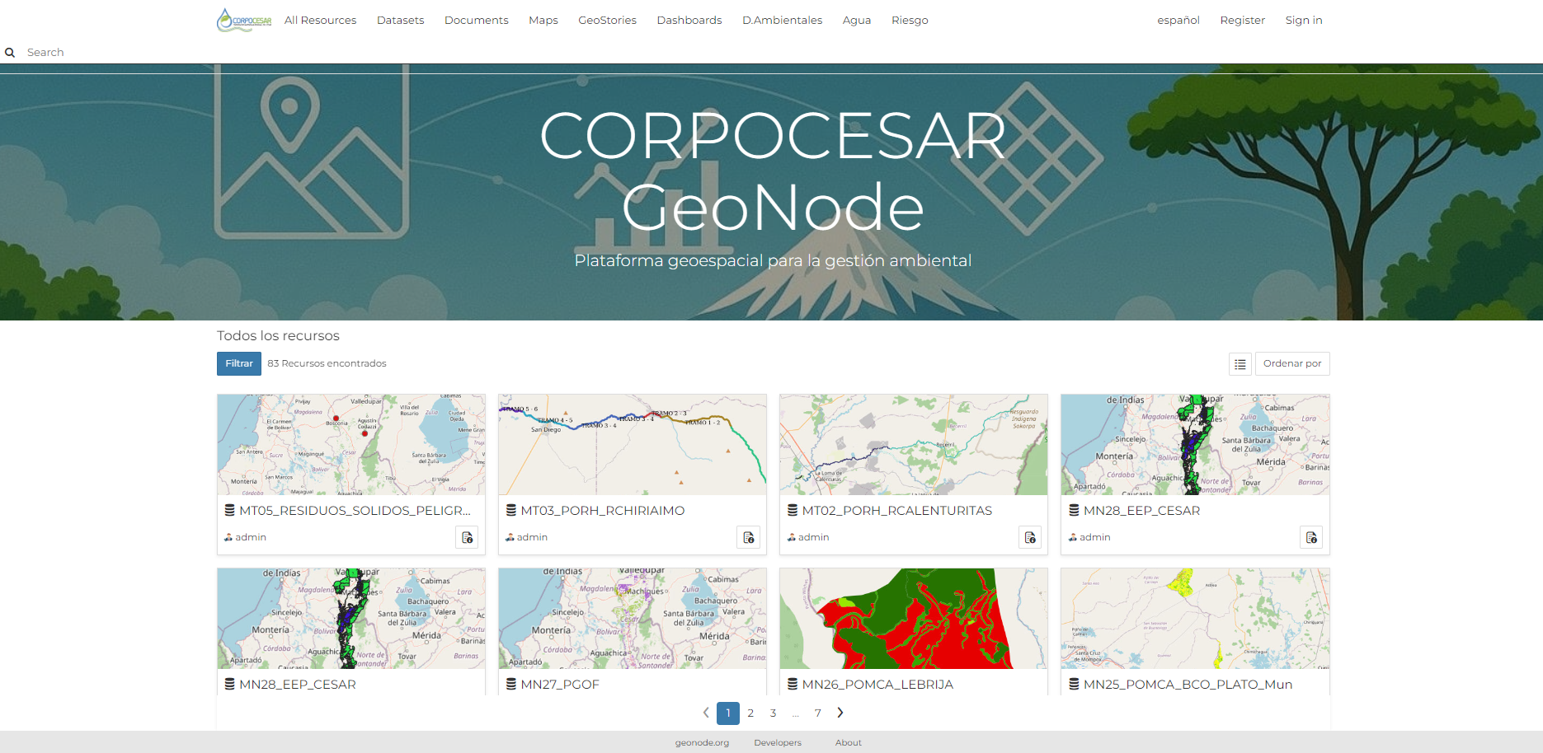Open the español language dropdown
Screen dimensions: 1543x753
pos(1178,20)
